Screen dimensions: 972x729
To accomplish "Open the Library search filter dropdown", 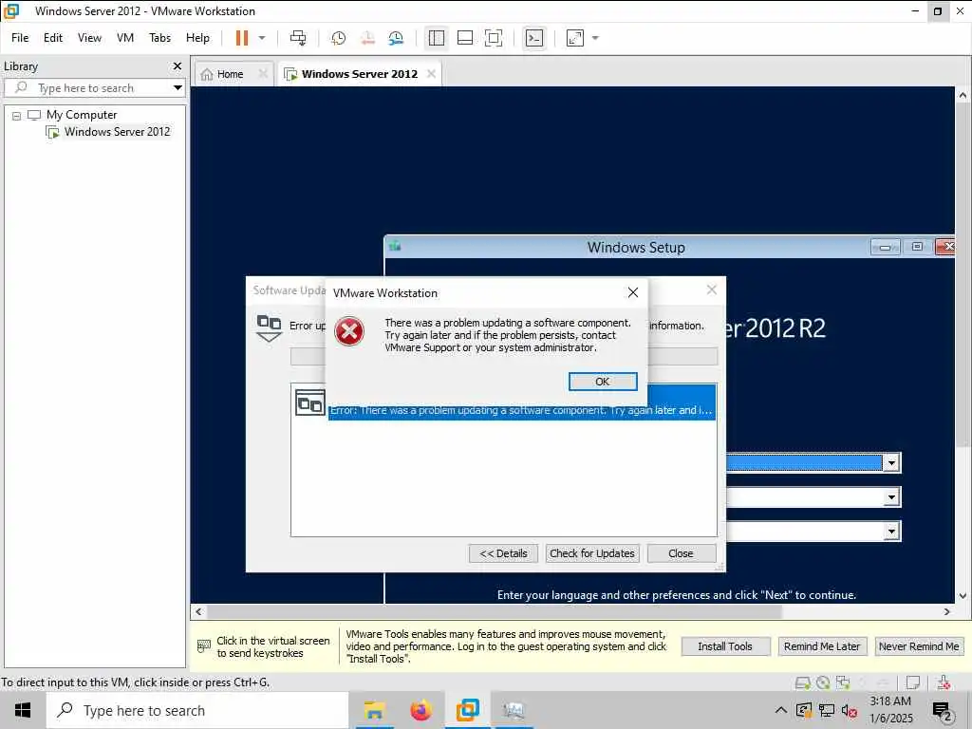I will pyautogui.click(x=178, y=88).
